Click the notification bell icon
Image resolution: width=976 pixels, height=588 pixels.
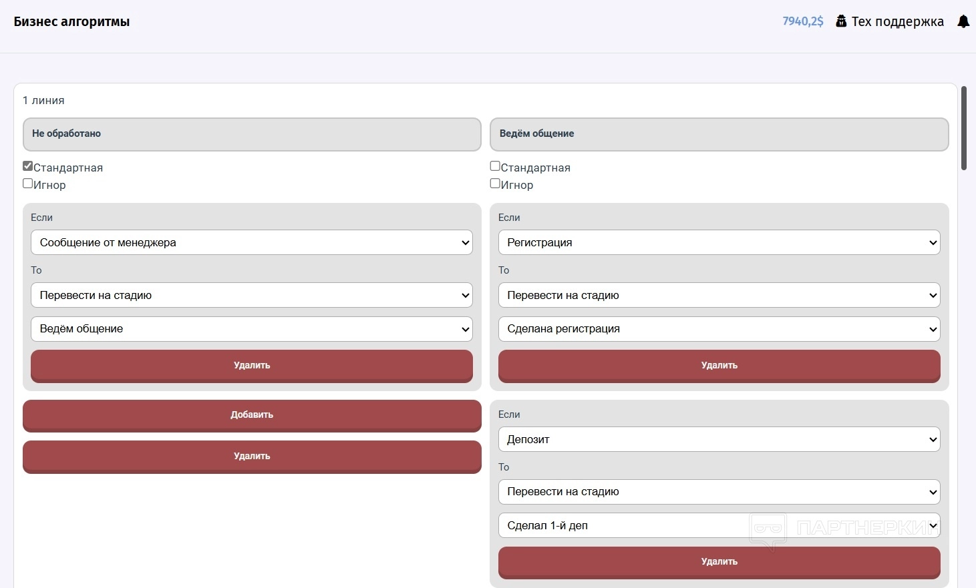[x=963, y=21]
